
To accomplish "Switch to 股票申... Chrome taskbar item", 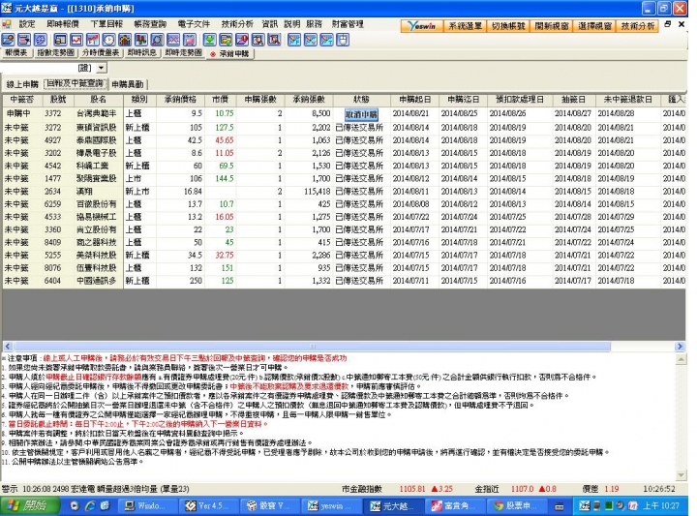I will click(515, 505).
